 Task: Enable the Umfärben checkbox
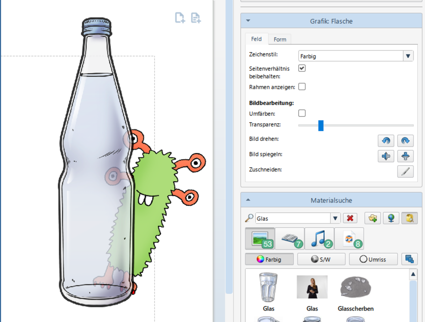pos(302,113)
